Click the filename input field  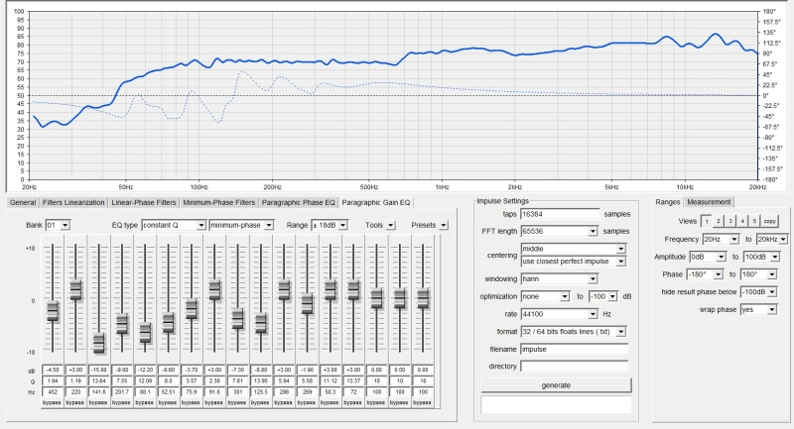[x=576, y=348]
